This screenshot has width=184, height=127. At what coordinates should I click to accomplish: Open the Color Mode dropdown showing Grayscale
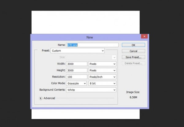tap(76, 83)
